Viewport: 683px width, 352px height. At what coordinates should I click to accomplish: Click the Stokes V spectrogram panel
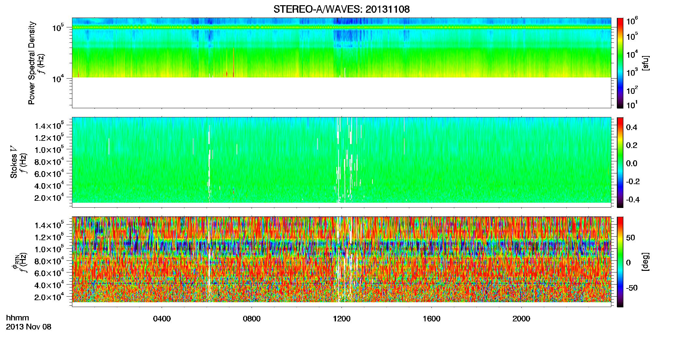(341, 162)
